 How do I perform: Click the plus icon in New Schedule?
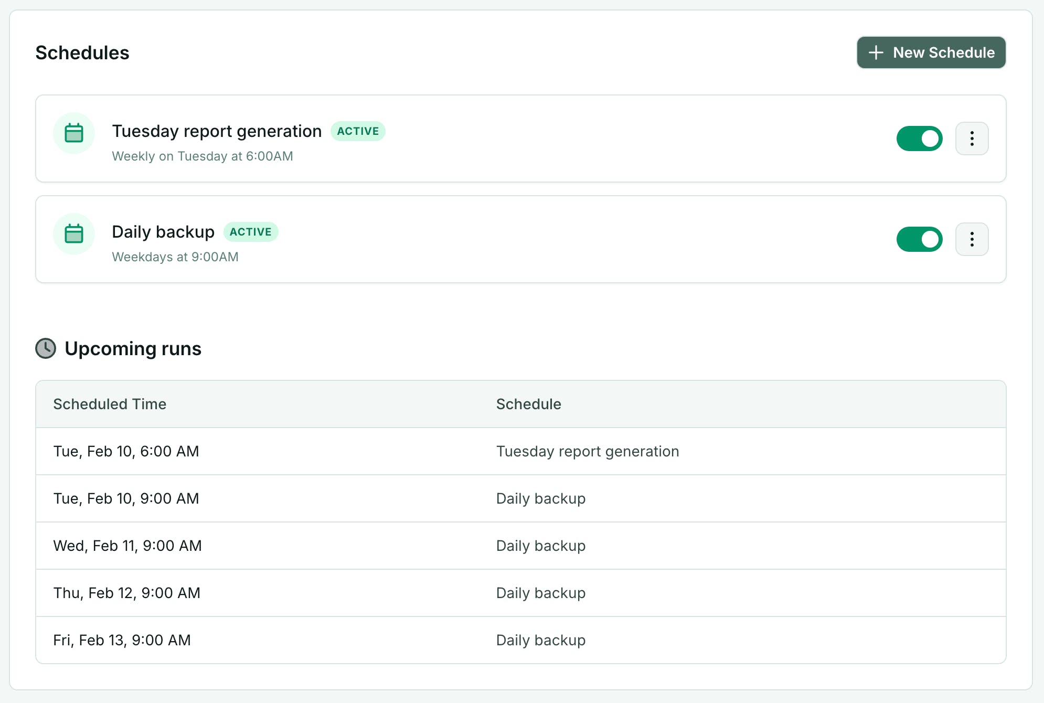click(876, 52)
